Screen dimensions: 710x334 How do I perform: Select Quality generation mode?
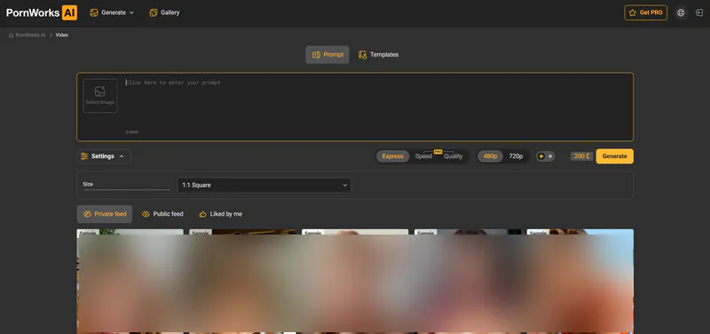(454, 156)
